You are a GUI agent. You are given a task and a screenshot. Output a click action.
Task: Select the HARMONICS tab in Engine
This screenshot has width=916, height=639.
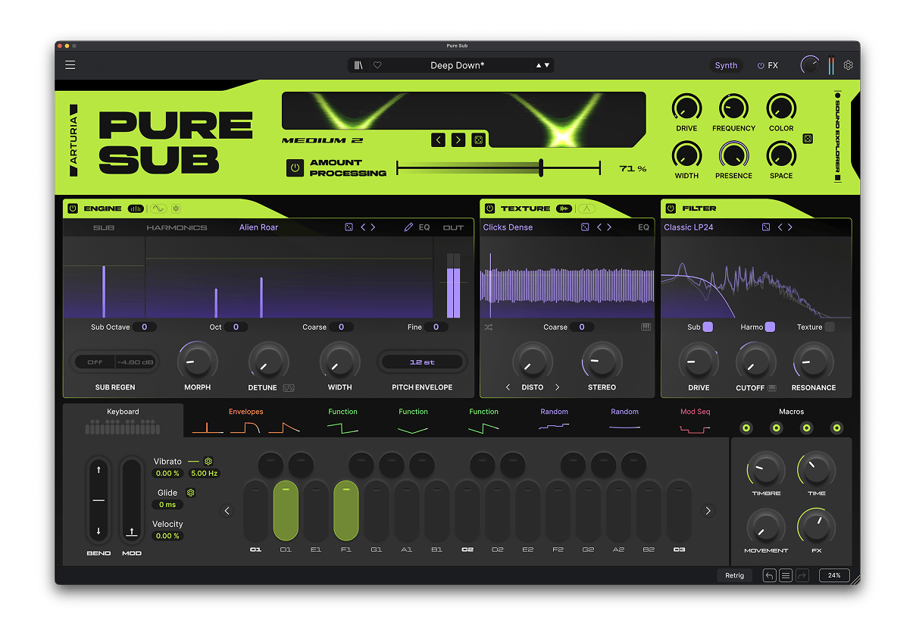[177, 227]
